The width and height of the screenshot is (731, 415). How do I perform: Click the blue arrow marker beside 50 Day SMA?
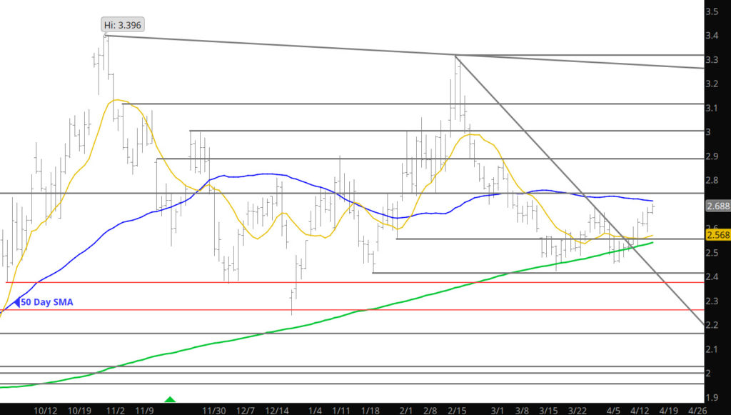pos(17,302)
